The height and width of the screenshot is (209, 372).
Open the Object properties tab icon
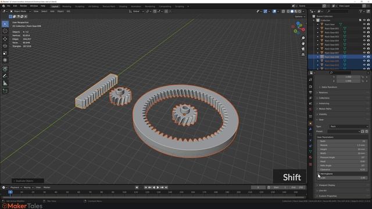click(x=310, y=124)
